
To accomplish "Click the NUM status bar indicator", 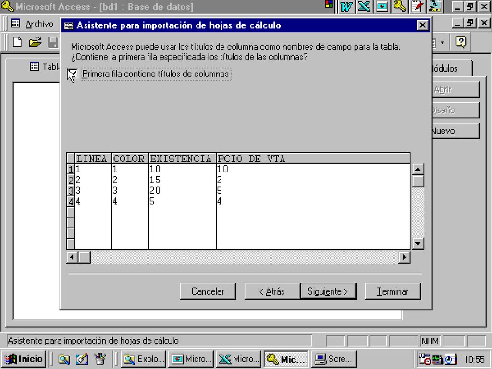I will click(430, 341).
